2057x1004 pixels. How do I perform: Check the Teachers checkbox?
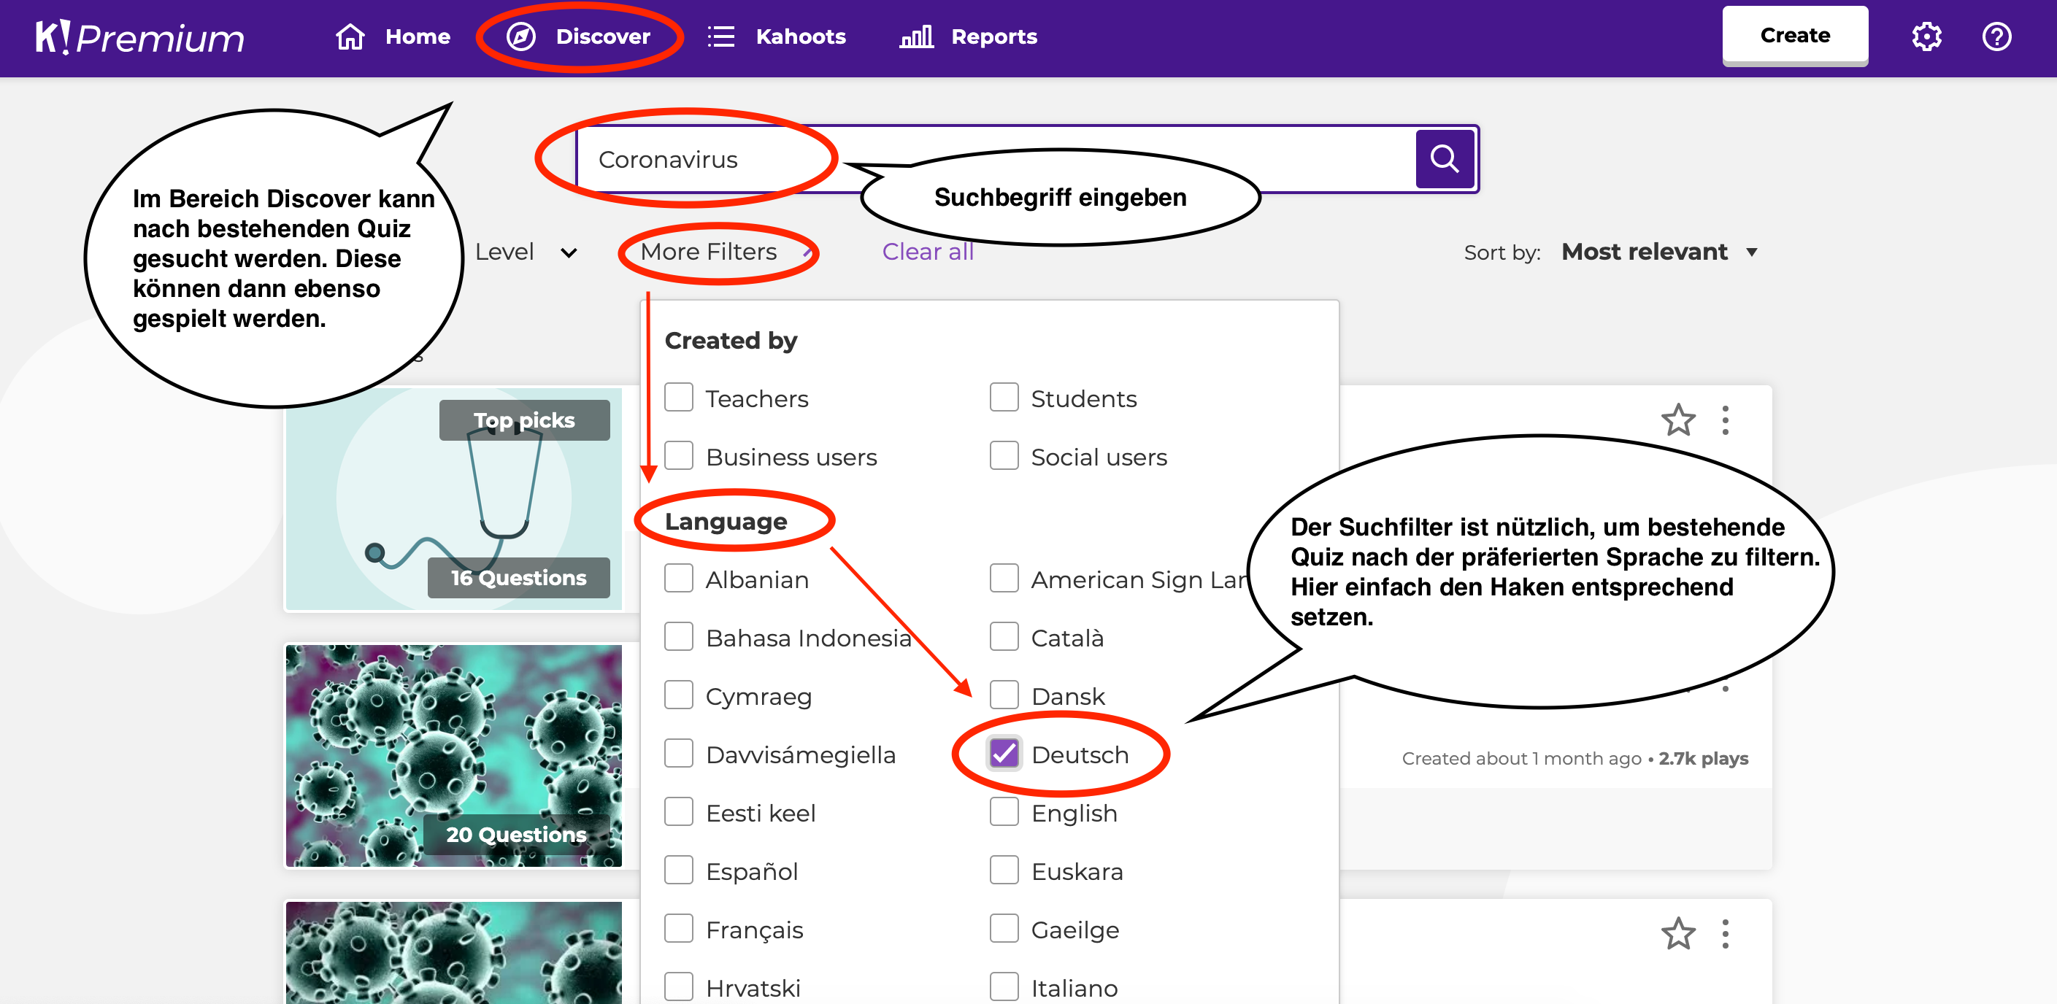click(679, 398)
